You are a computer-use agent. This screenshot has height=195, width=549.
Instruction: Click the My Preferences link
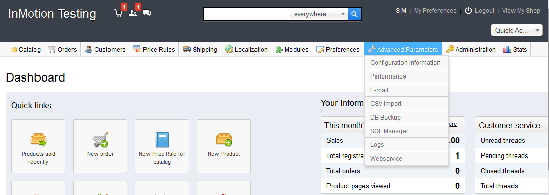coord(435,11)
